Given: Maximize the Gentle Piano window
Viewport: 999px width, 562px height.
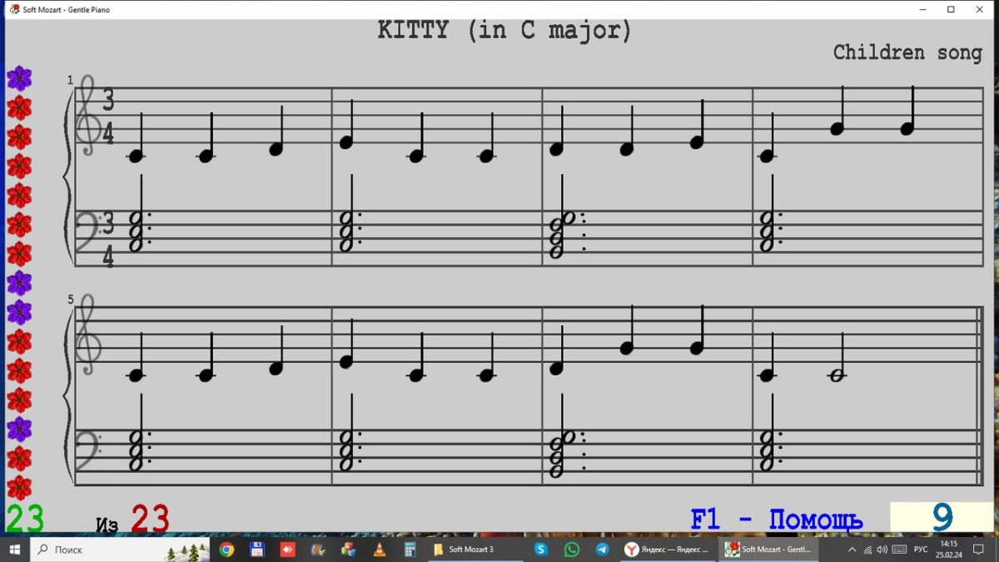Looking at the screenshot, I should [951, 10].
